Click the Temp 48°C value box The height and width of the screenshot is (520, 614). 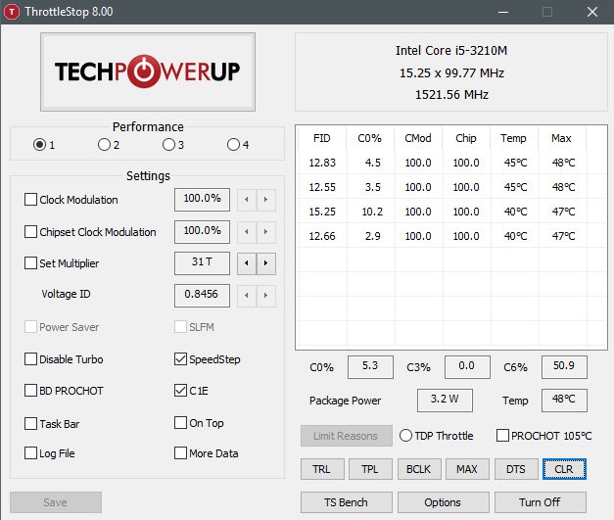pyautogui.click(x=564, y=401)
